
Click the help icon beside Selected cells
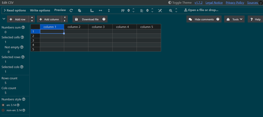pos(22,37)
